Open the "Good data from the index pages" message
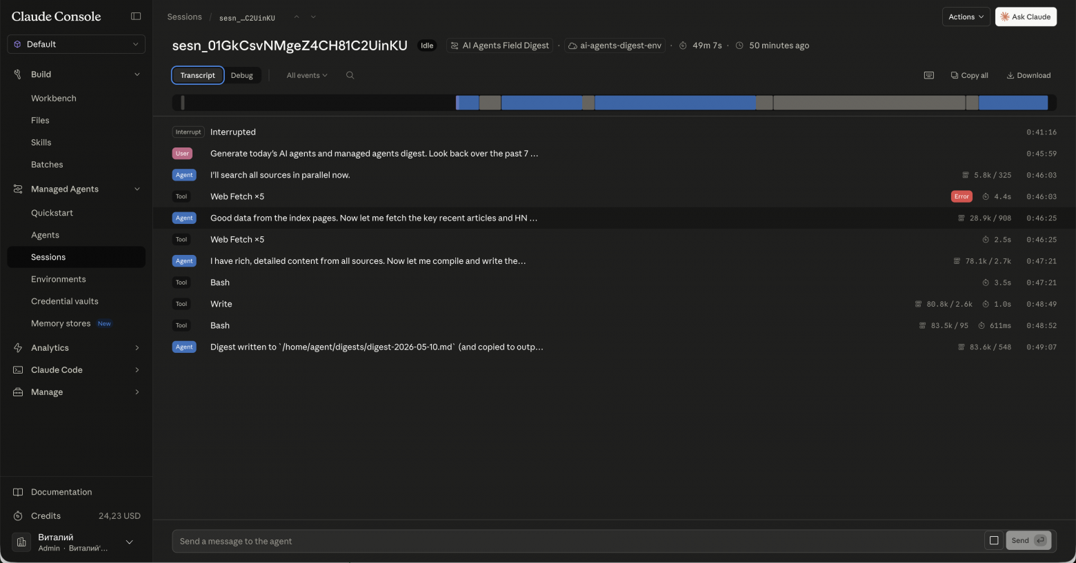This screenshot has height=563, width=1076. [x=614, y=218]
